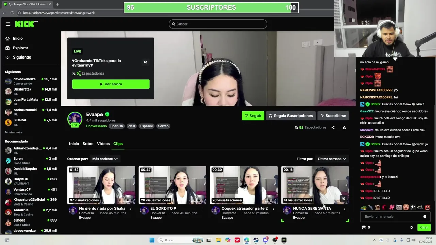Click the browser address bar URL
This screenshot has width=436, height=245.
[59, 13]
